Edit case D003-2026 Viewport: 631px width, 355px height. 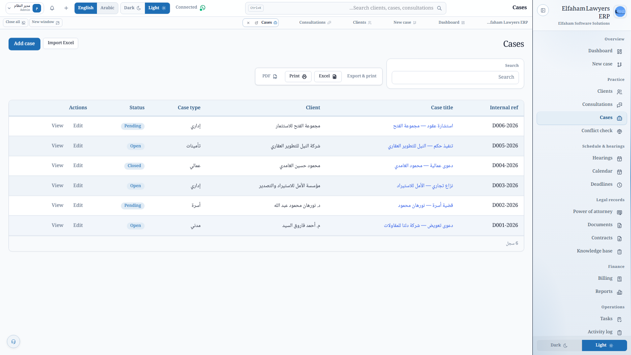click(x=78, y=186)
